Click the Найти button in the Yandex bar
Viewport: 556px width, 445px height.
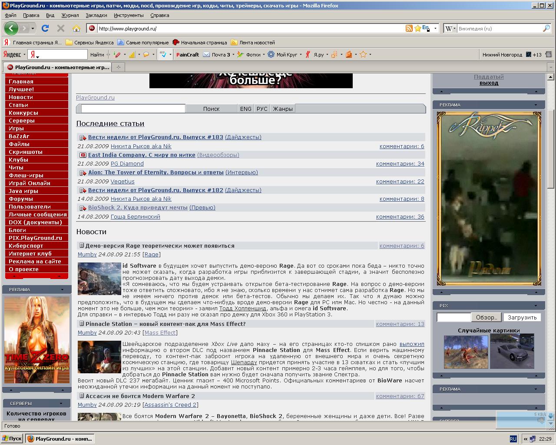97,54
